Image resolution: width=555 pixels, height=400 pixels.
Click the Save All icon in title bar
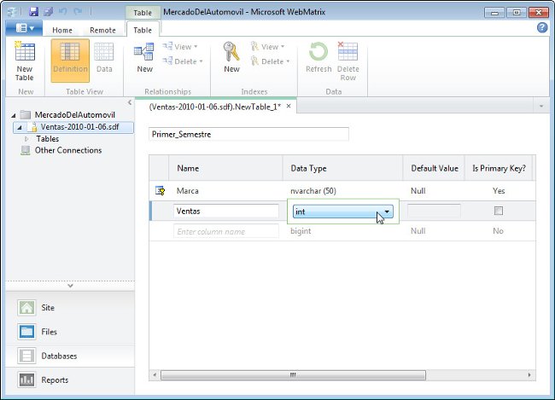pos(48,11)
